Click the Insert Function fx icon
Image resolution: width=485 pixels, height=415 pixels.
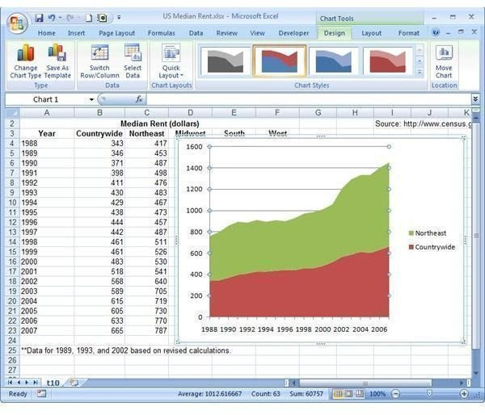click(139, 99)
